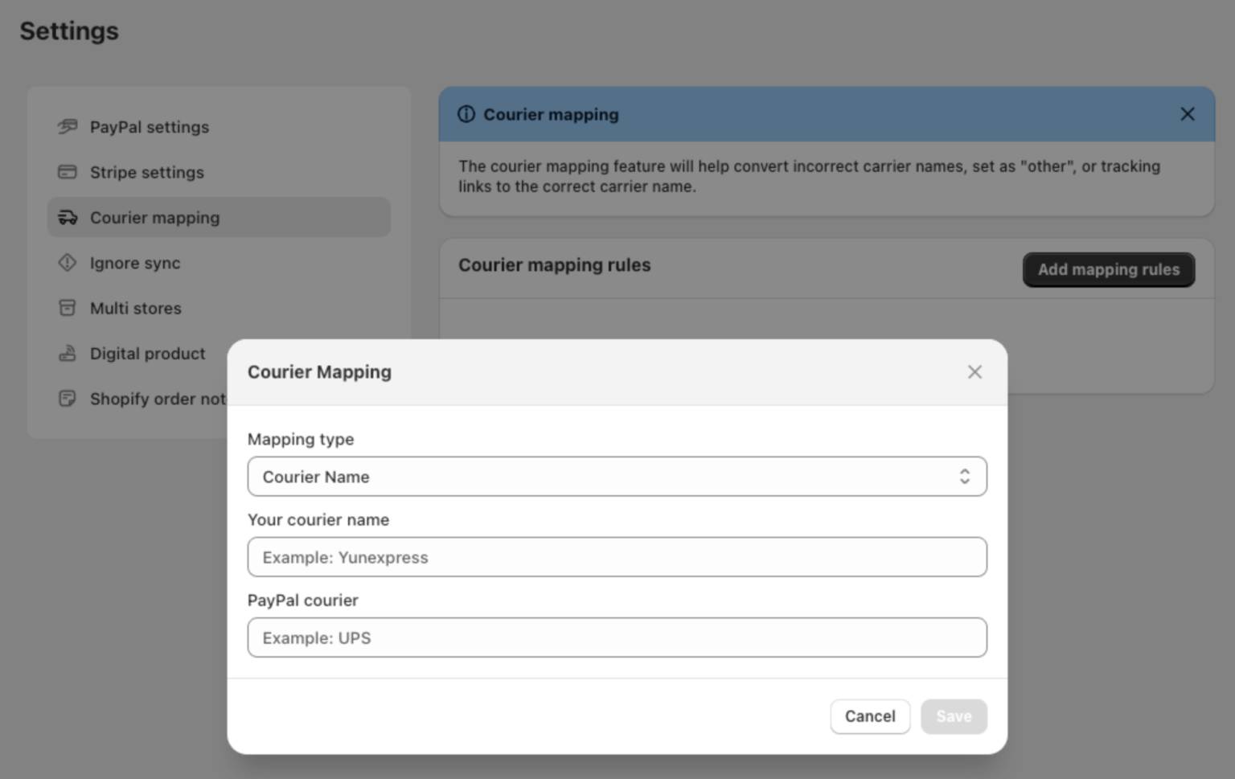The width and height of the screenshot is (1235, 779).
Task: Switch to the "Ignore sync" section
Action: tap(135, 263)
